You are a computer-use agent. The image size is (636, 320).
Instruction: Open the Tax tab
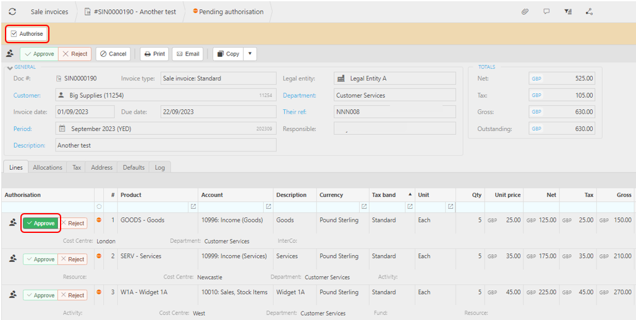coord(76,167)
